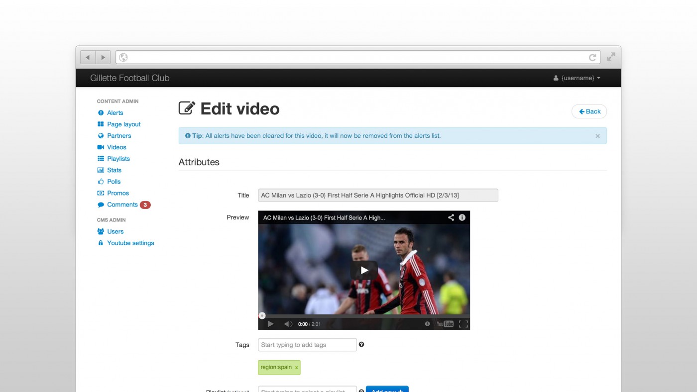Open Page layout in the sidebar
Viewport: 697px width, 392px height.
[124, 124]
